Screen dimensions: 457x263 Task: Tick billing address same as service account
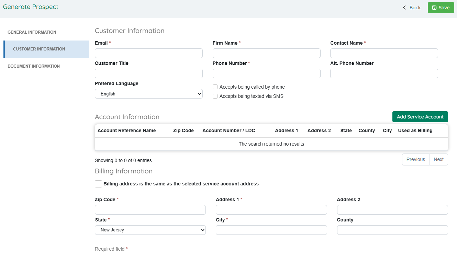(x=99, y=184)
